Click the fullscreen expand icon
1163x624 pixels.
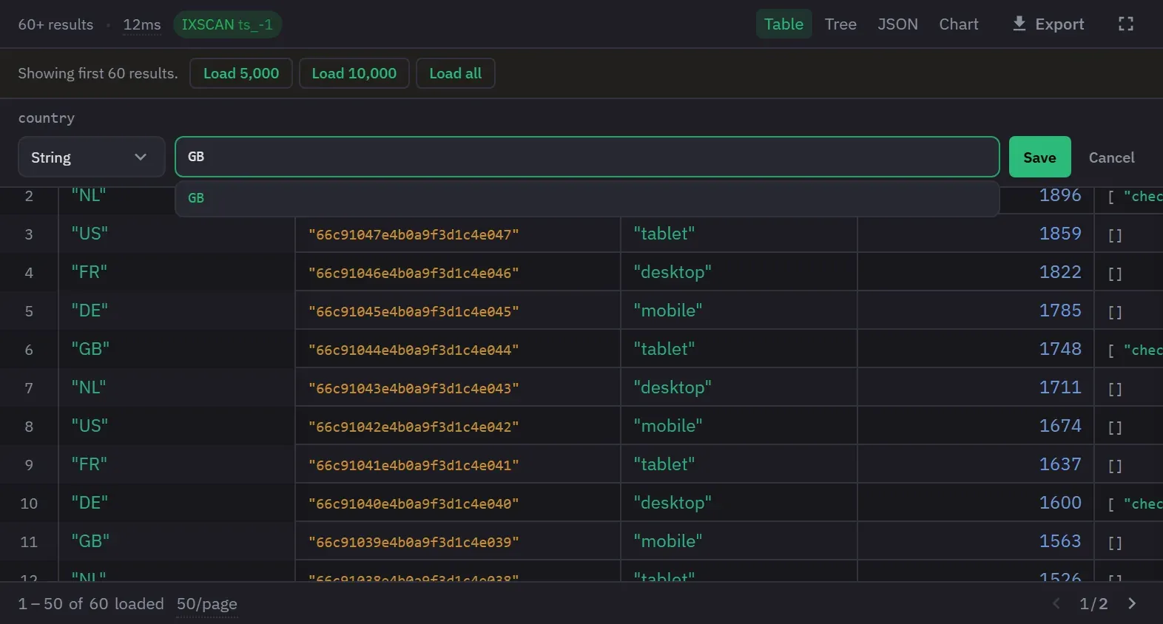(x=1125, y=24)
